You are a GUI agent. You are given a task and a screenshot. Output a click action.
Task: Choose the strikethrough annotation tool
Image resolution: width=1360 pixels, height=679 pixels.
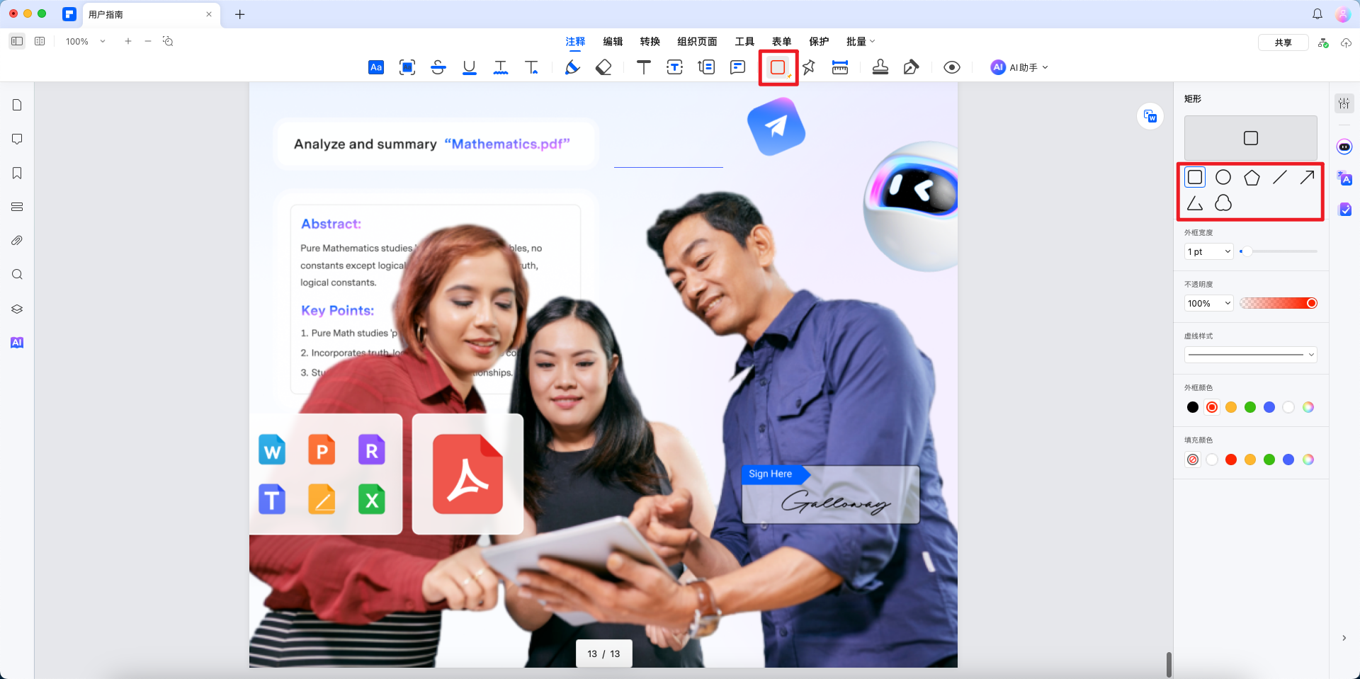(438, 67)
